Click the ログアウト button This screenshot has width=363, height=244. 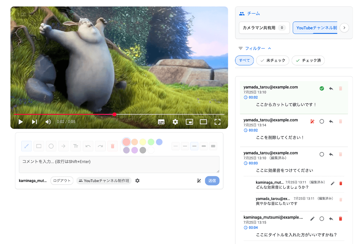pos(62,180)
